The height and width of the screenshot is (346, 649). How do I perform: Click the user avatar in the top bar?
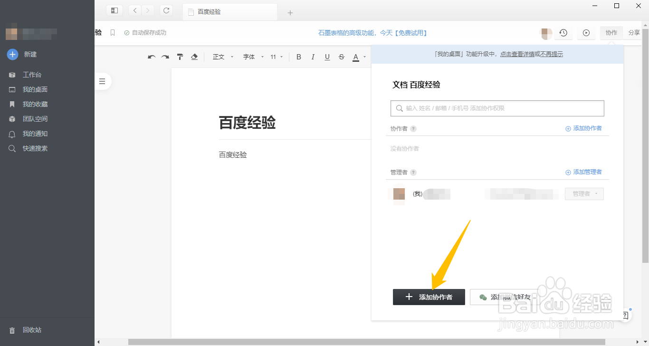[546, 33]
